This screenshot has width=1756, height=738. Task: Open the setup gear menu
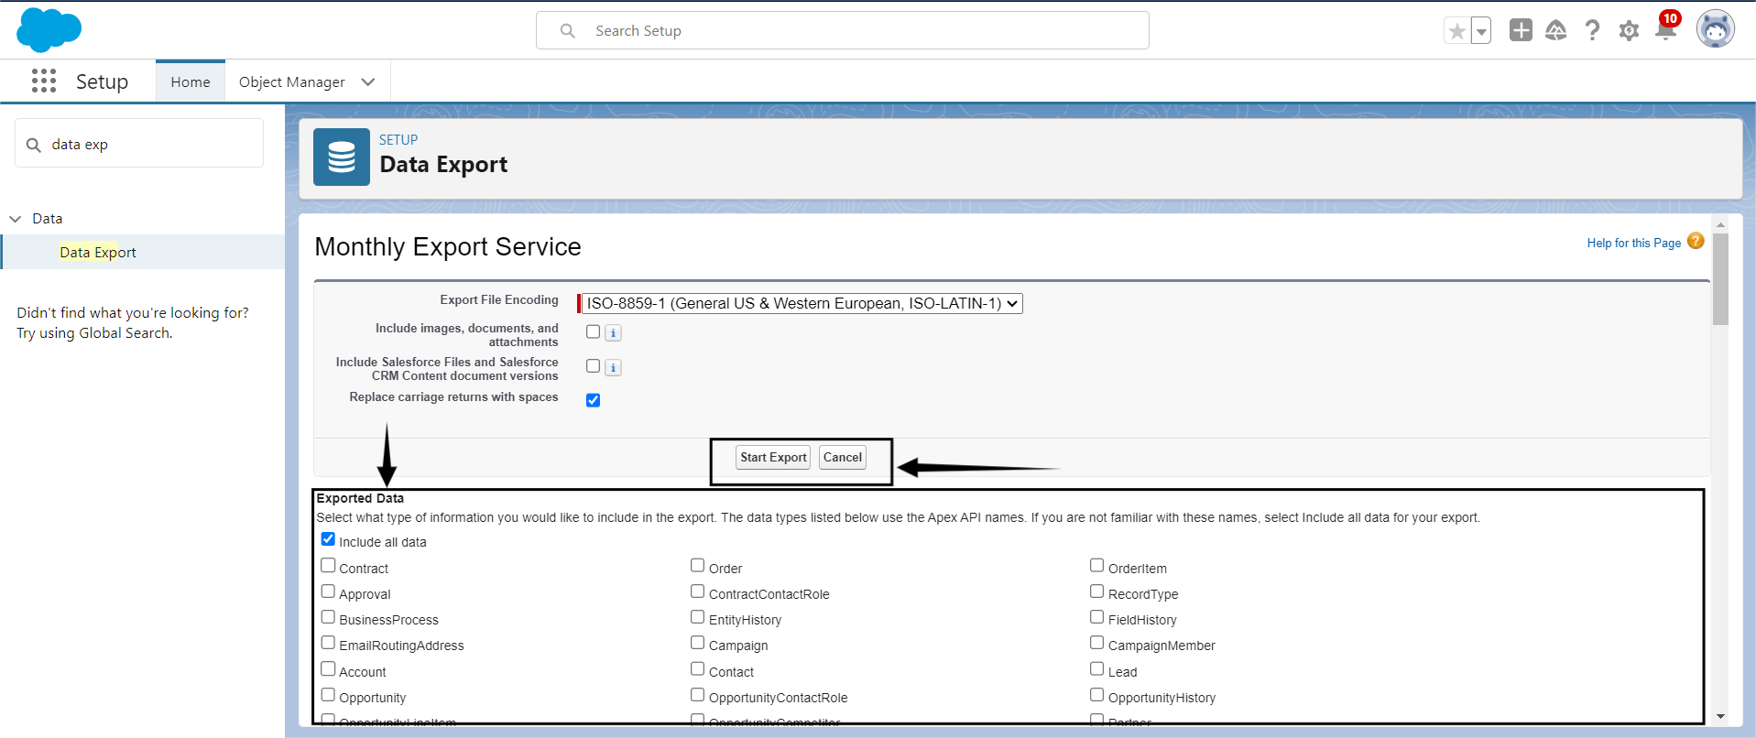[x=1629, y=31]
